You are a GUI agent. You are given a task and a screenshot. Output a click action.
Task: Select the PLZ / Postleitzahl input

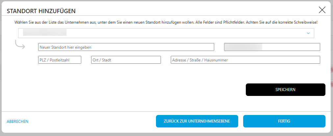(60, 60)
